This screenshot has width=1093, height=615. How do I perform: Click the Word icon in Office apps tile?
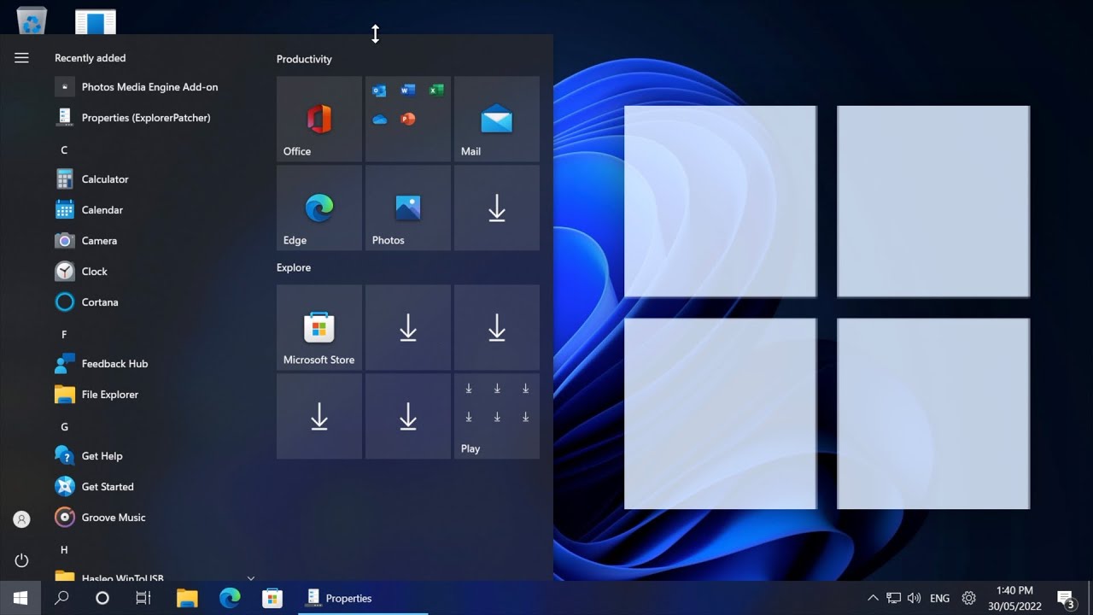[x=408, y=91]
